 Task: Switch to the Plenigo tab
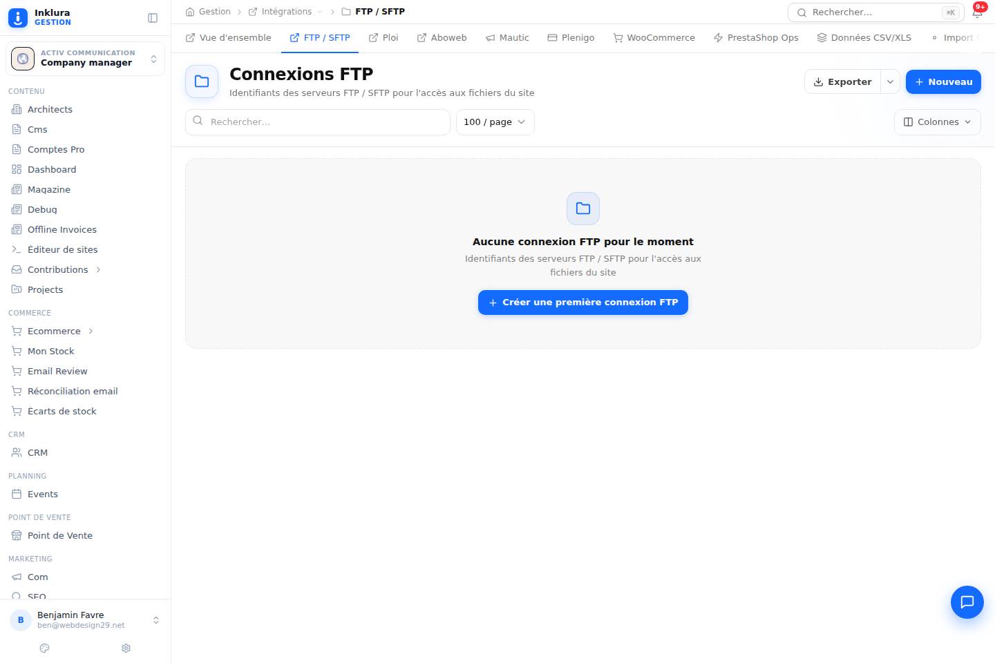point(571,38)
